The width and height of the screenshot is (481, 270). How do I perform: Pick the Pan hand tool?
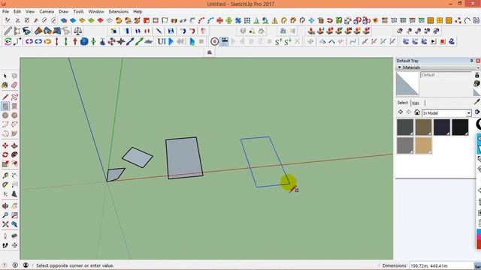14,206
